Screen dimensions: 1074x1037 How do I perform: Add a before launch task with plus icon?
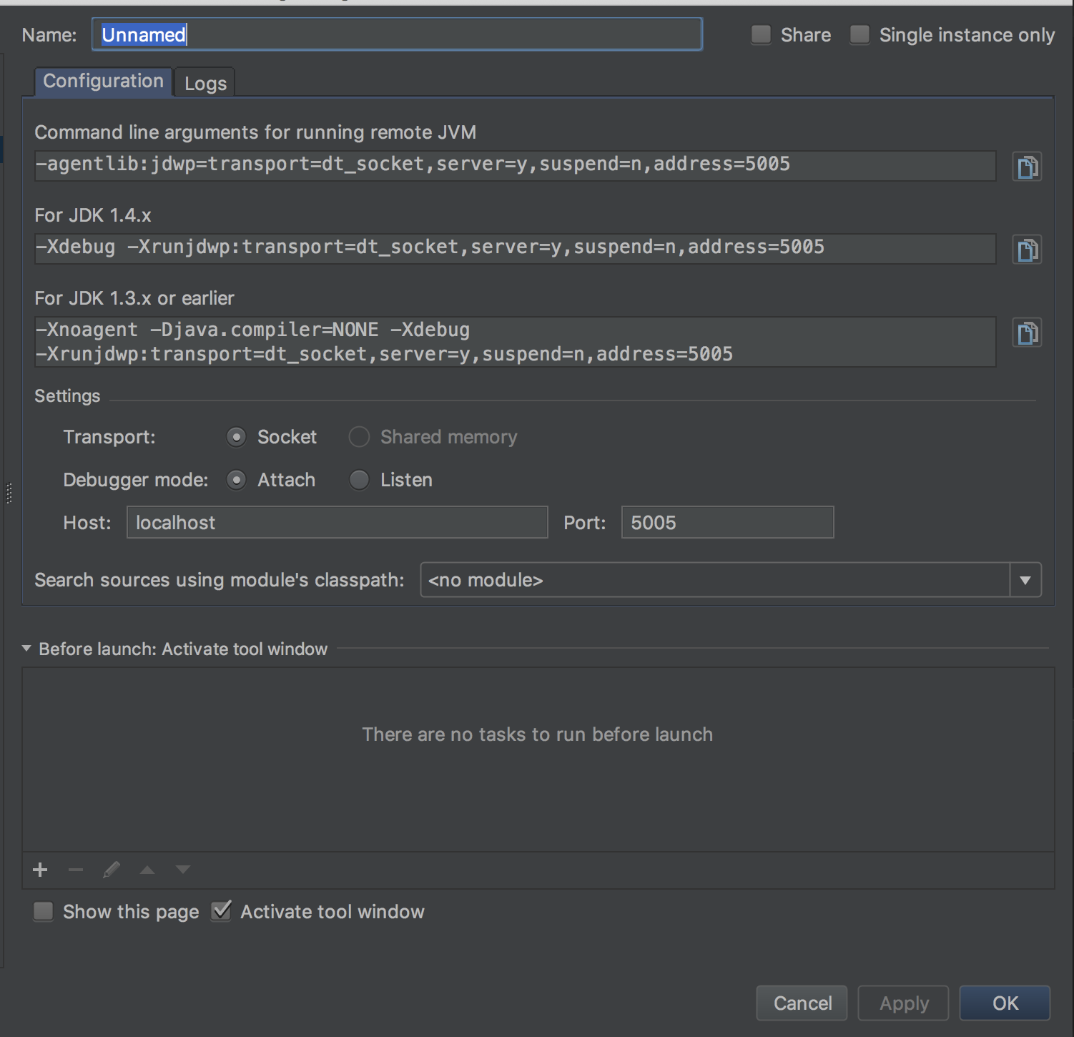[x=40, y=870]
